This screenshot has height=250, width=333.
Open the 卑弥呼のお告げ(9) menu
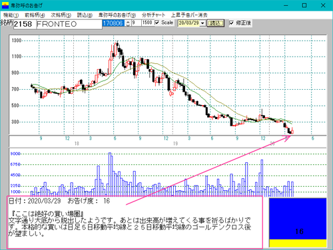(x=117, y=15)
